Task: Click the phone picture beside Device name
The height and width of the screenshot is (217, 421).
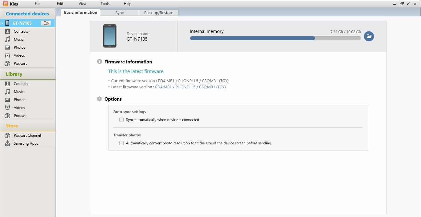Action: pyautogui.click(x=110, y=36)
